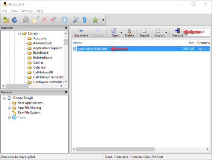Collapse the iPhone Tough device node

[x=4, y=98]
